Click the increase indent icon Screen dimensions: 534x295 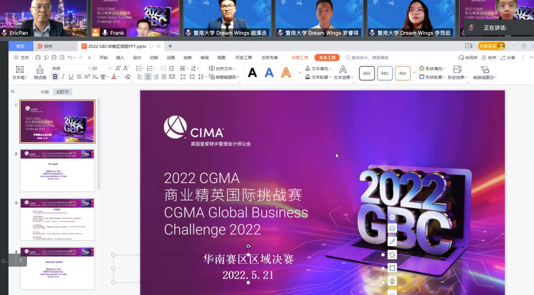(171, 68)
